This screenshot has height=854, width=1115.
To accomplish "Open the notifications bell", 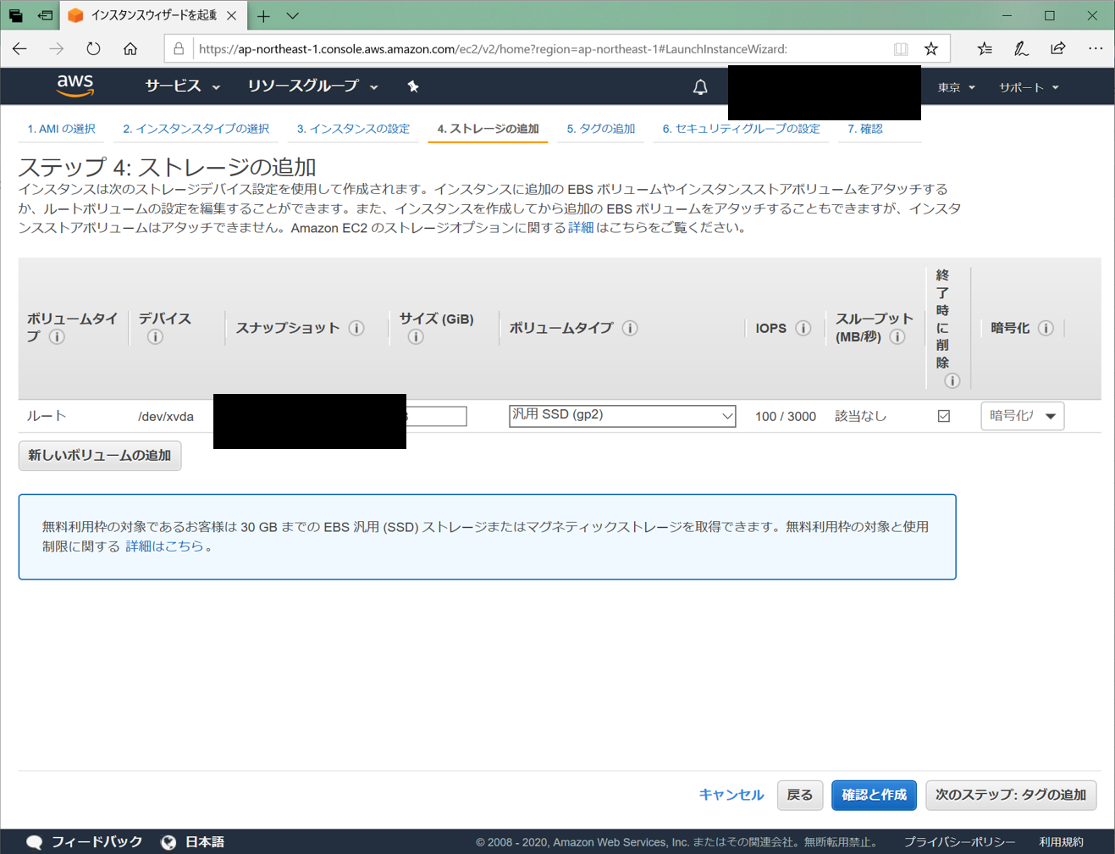I will pyautogui.click(x=700, y=86).
